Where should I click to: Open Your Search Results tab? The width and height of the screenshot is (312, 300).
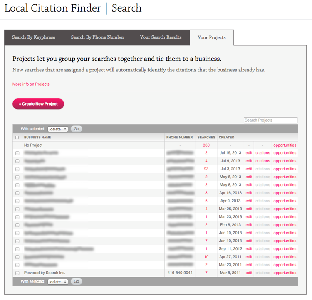tap(161, 37)
